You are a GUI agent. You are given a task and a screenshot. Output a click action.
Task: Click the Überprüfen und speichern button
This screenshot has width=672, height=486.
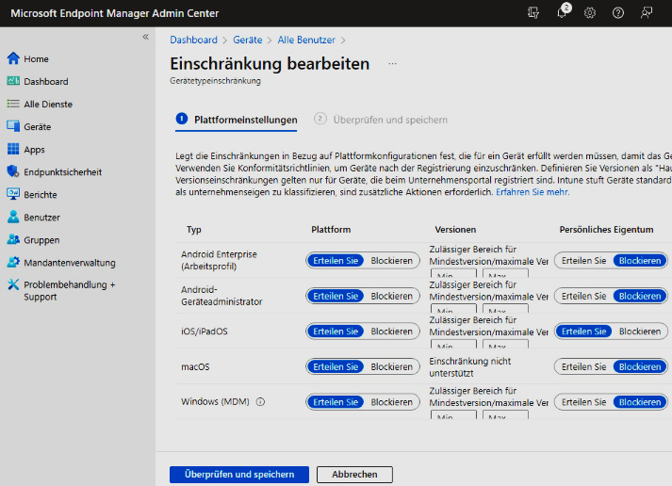(x=238, y=475)
